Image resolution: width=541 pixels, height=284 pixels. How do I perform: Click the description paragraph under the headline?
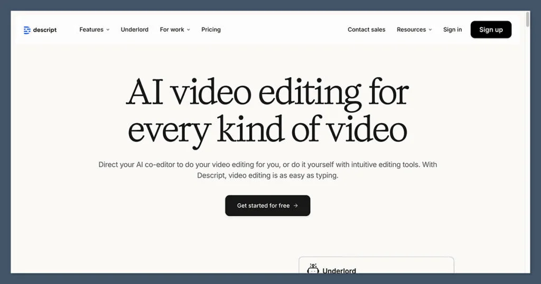(267, 170)
